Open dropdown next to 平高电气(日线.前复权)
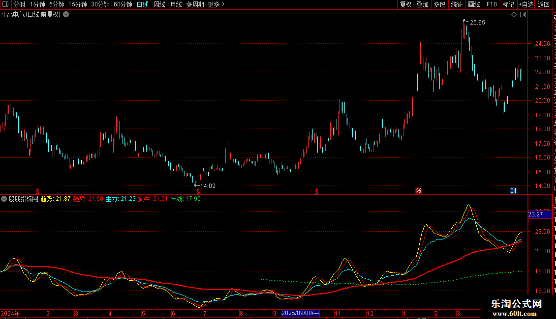The width and height of the screenshot is (556, 319). (x=66, y=15)
